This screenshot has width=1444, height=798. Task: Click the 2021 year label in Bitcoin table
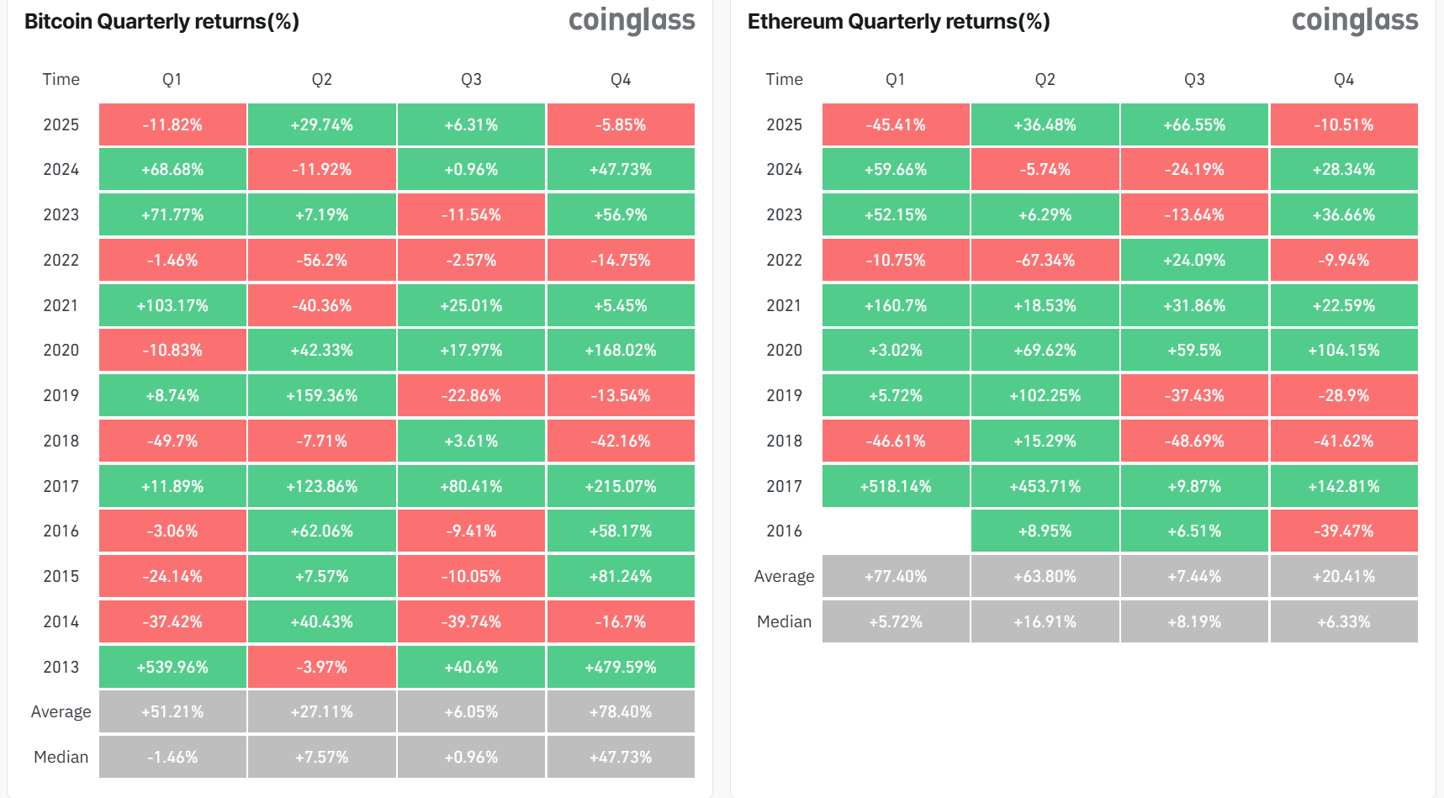(x=61, y=305)
